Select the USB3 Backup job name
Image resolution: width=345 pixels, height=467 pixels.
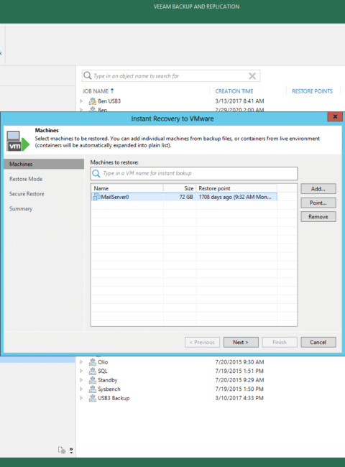tap(114, 398)
